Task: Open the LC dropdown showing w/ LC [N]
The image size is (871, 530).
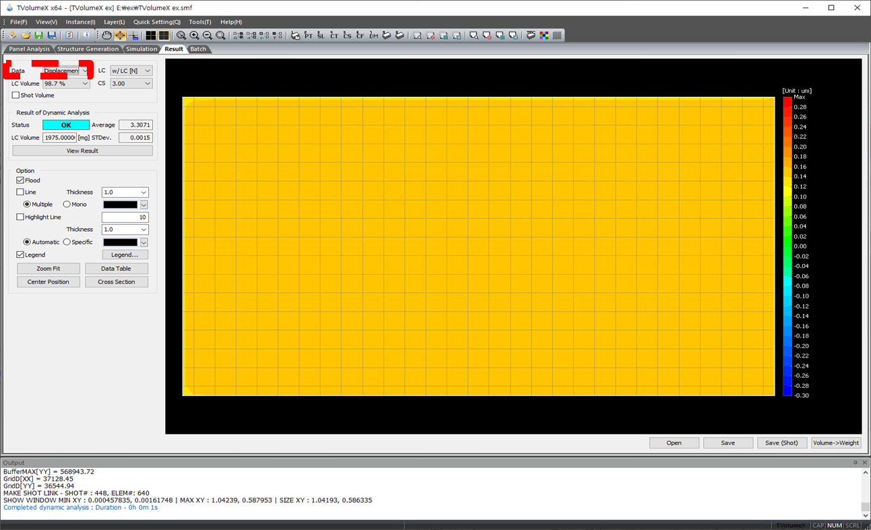Action: [131, 71]
